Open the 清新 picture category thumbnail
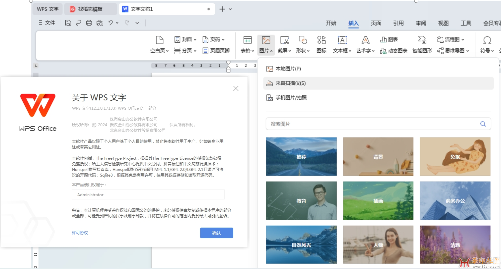This screenshot has width=501, height=269. 455,244
